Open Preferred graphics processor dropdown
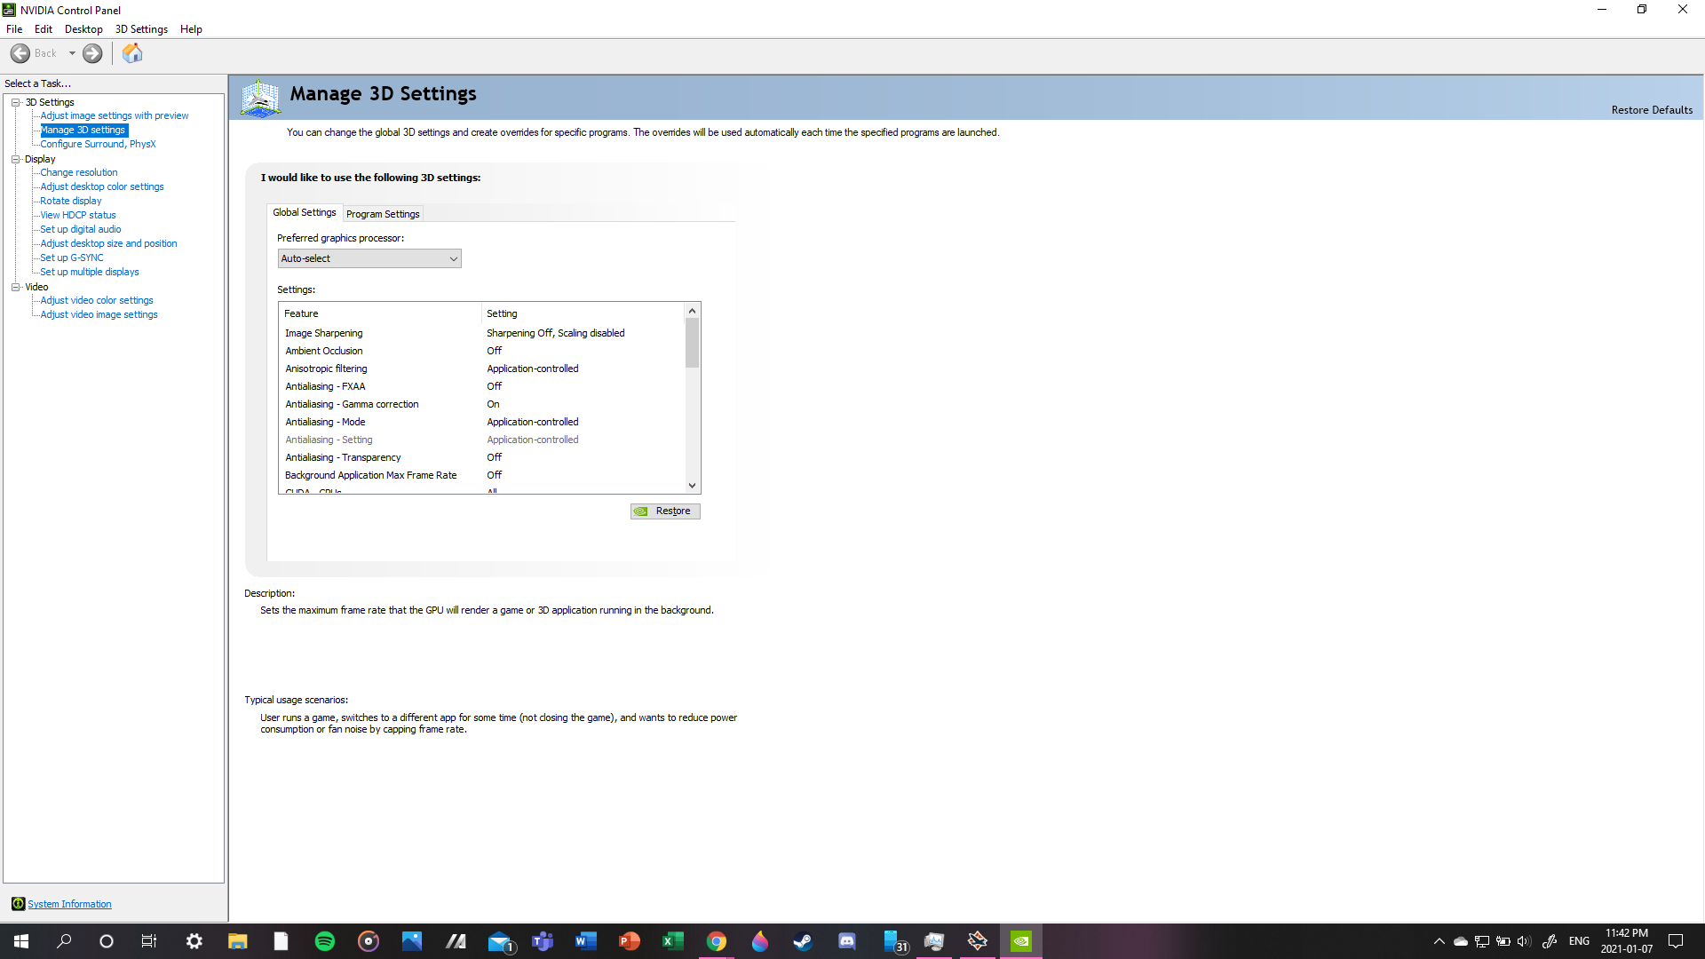Image resolution: width=1705 pixels, height=959 pixels. [369, 258]
